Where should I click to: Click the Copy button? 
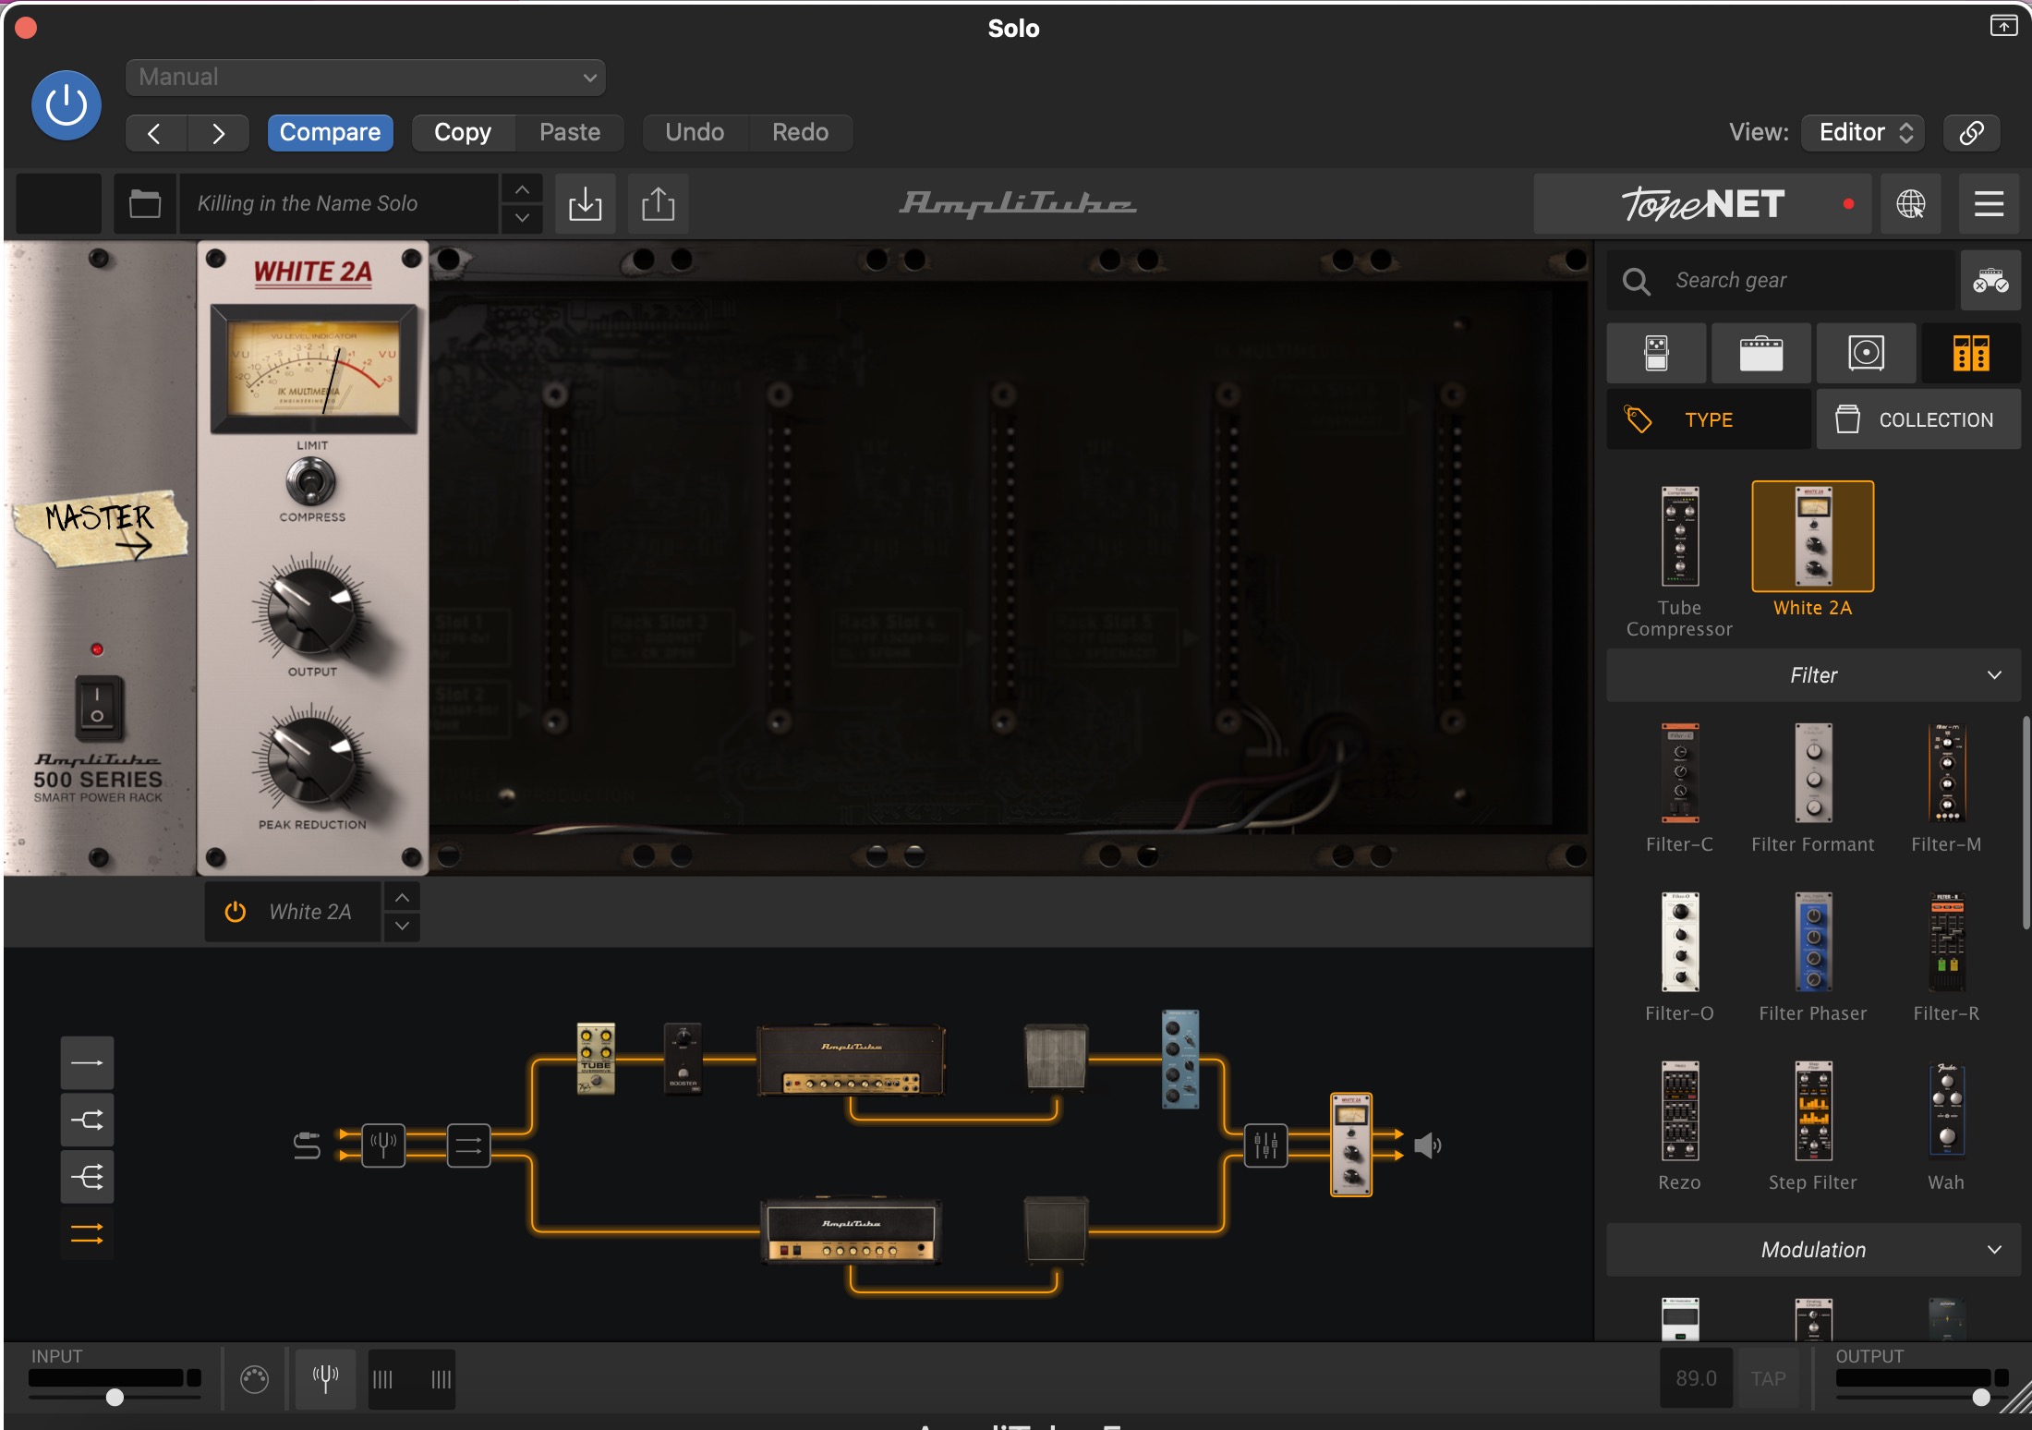(463, 132)
